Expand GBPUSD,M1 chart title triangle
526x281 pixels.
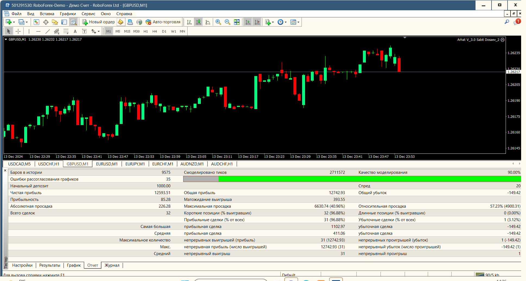coord(6,39)
